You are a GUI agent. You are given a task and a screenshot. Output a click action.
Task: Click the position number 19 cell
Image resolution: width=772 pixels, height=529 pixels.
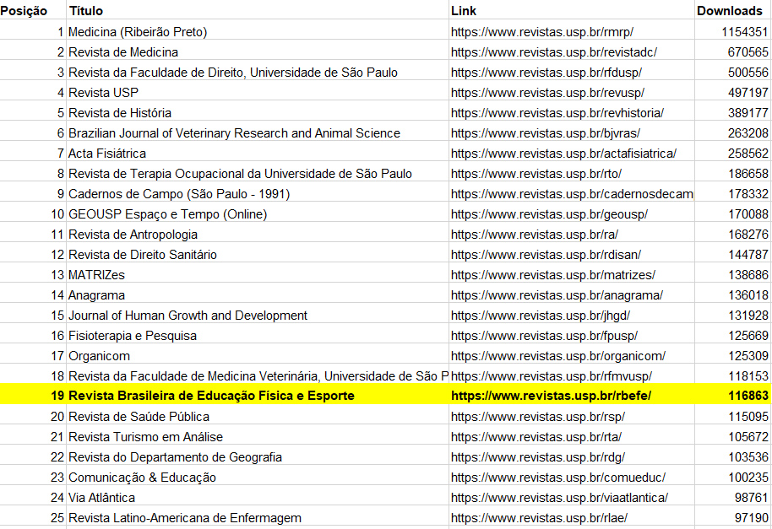click(x=33, y=396)
